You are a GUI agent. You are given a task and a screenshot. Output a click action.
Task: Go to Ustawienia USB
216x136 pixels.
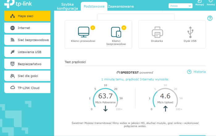[27, 52]
